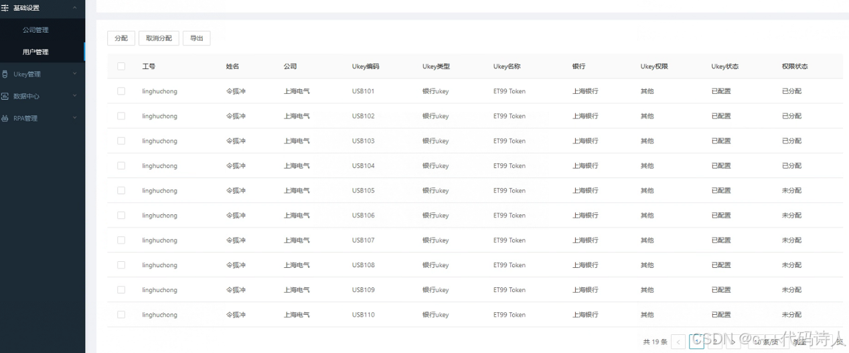Click the RPA管理 robot icon
849x353 pixels.
(x=5, y=119)
